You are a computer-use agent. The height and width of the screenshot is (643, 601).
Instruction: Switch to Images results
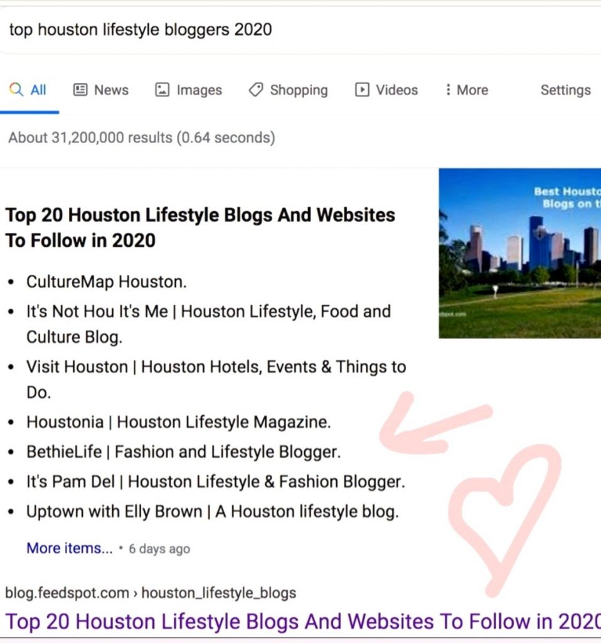(x=188, y=90)
